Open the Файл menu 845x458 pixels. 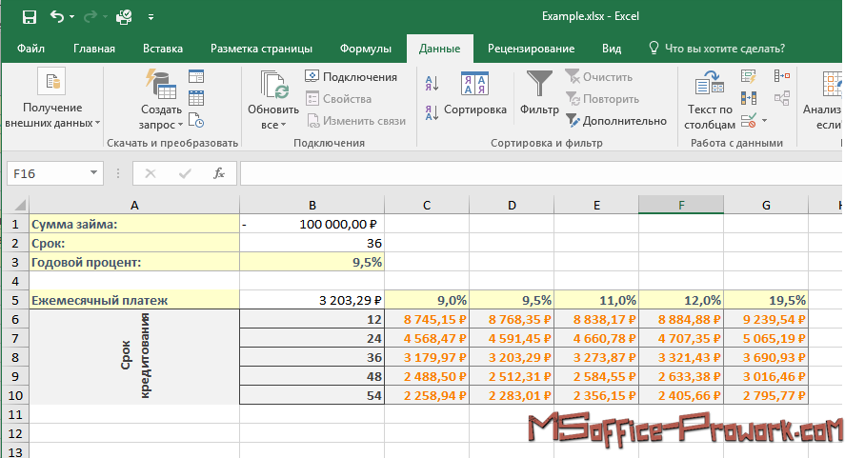coord(30,49)
